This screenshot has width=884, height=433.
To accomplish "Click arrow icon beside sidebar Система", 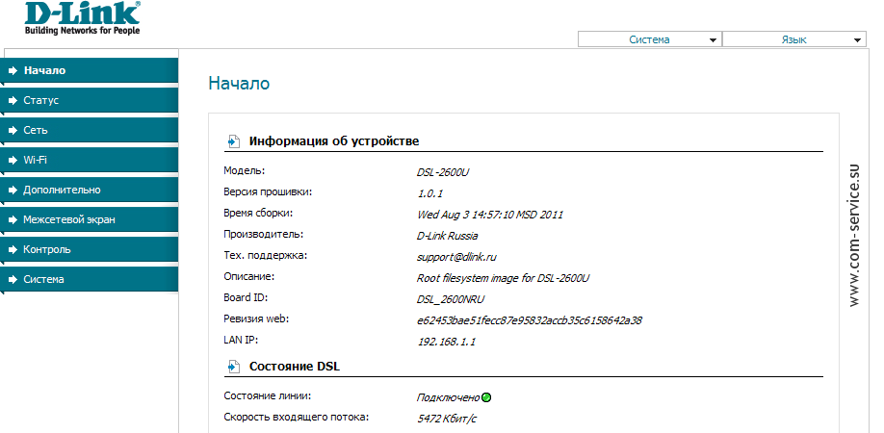I will click(x=13, y=280).
